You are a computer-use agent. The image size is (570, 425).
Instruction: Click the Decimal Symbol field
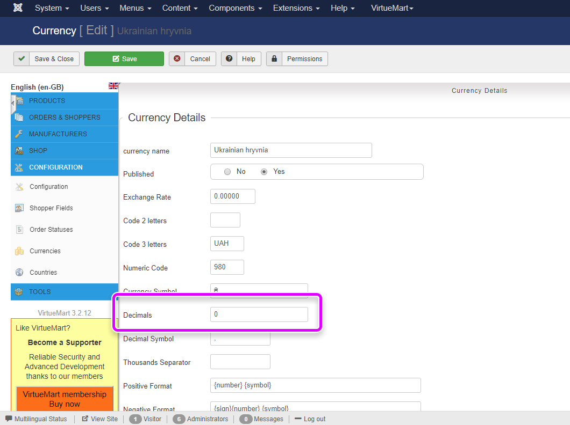click(x=240, y=339)
